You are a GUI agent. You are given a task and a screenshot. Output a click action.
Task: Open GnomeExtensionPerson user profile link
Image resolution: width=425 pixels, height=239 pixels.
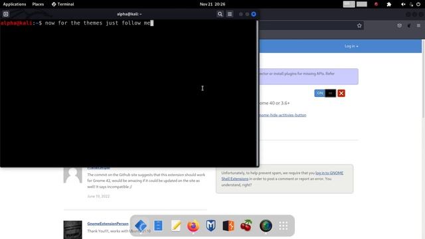[108, 224]
